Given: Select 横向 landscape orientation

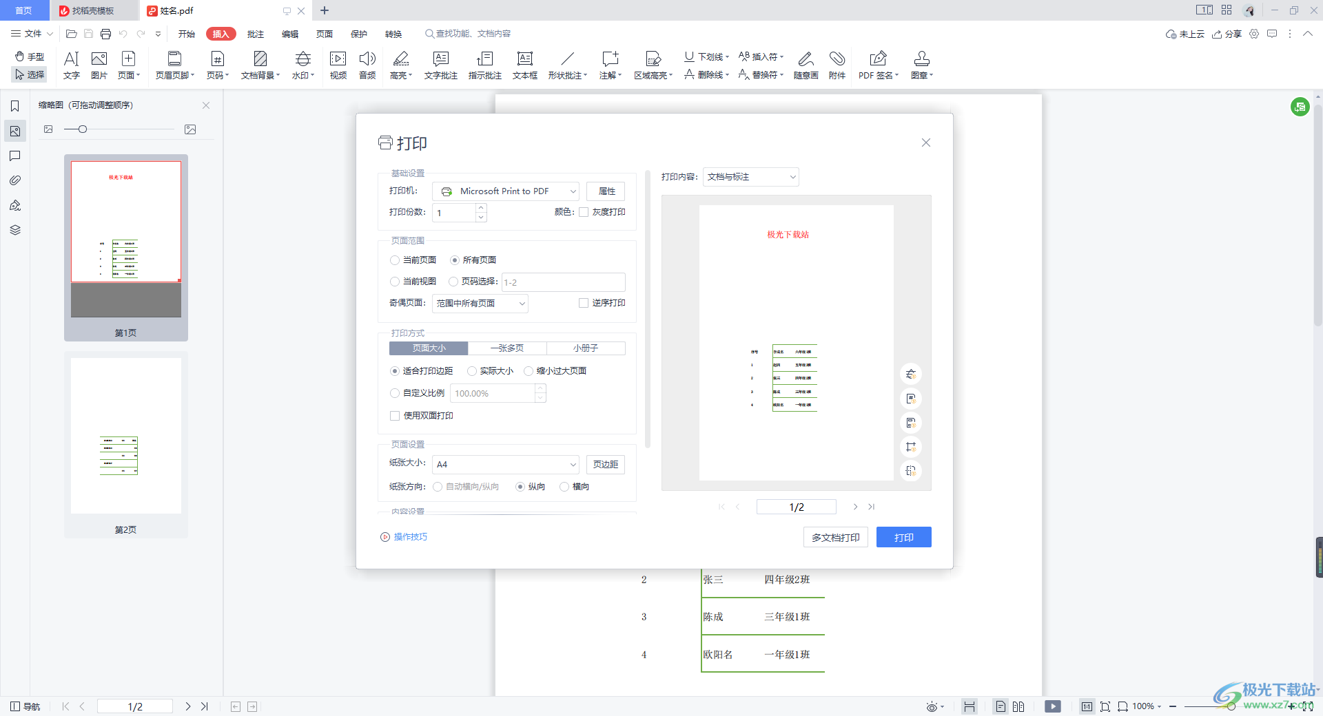Looking at the screenshot, I should click(x=564, y=487).
